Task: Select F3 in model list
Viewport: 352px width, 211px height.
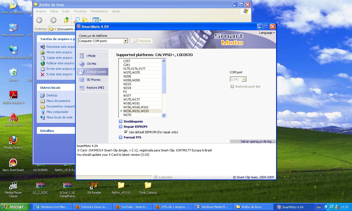Action: pos(140,92)
